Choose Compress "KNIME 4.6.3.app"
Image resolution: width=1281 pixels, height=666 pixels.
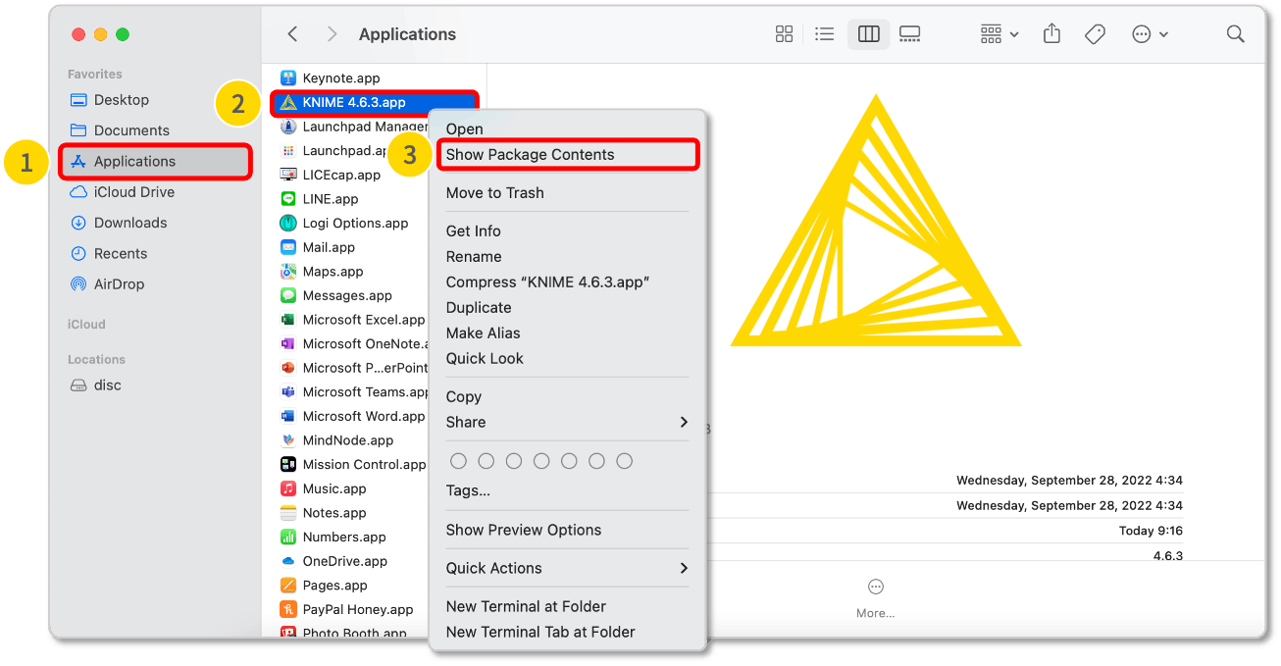click(547, 282)
